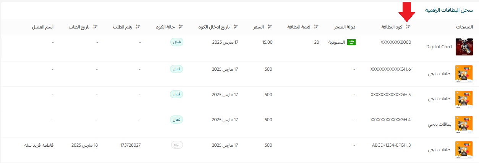The height and width of the screenshot is (163, 479).
Task: Sort by رقم الطلب icon
Action: pos(138,27)
